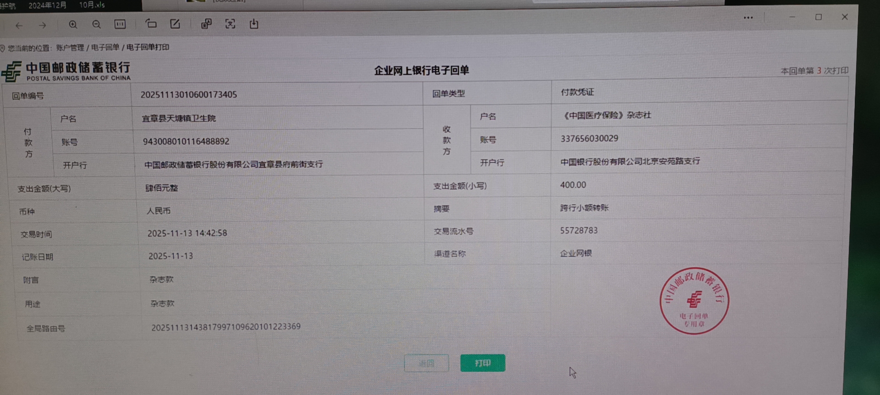Open the edit image pencil icon

175,24
